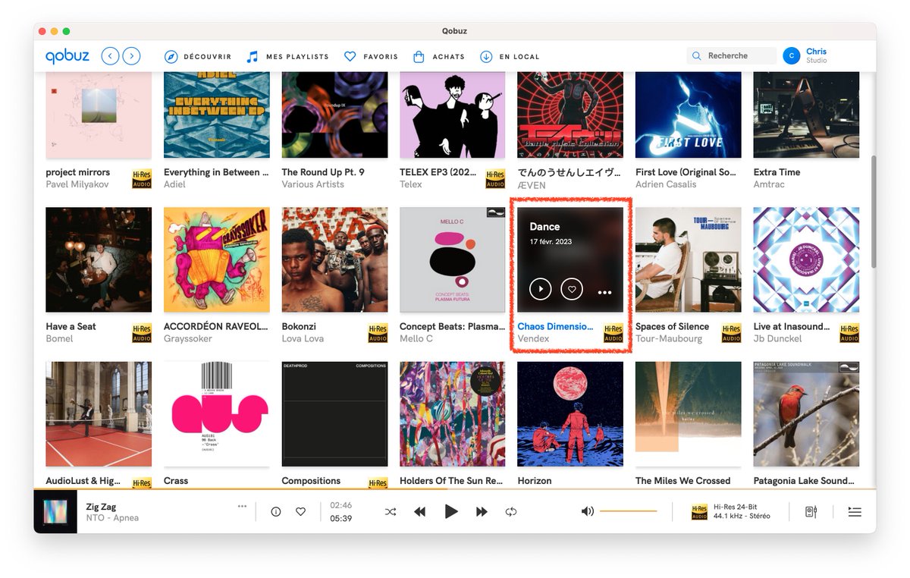Open the Patagonia Lake Soundwalk cover
910x578 pixels.
pyautogui.click(x=806, y=414)
